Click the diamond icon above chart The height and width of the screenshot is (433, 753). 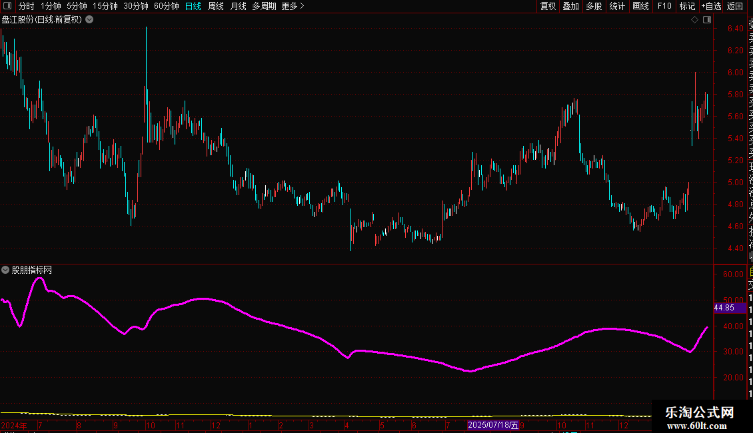pyautogui.click(x=694, y=20)
